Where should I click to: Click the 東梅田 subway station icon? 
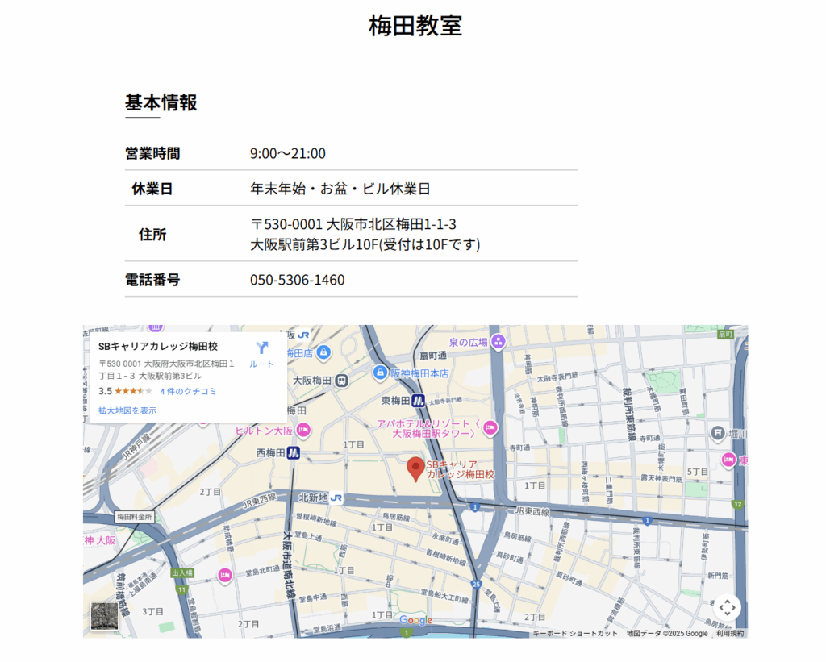tap(419, 400)
